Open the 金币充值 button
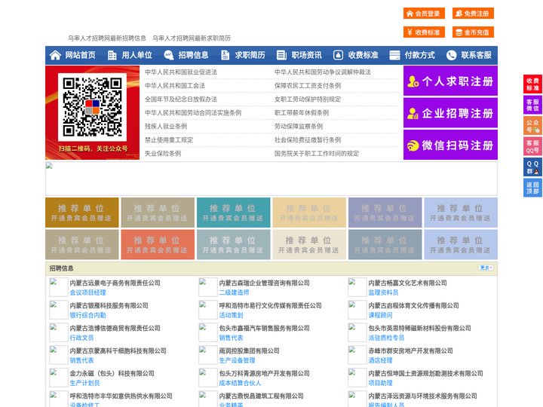This screenshot has height=407, width=543. tap(473, 32)
